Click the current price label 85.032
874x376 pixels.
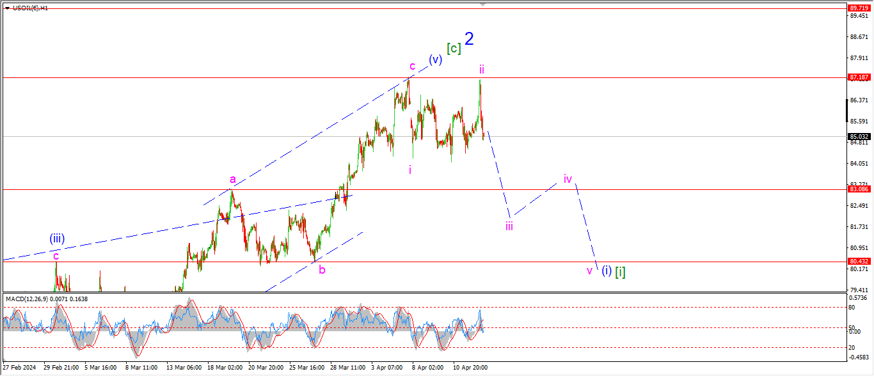click(x=857, y=137)
